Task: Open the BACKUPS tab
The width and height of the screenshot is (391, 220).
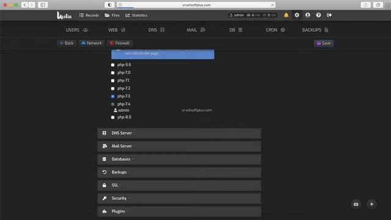Action: click(315, 30)
